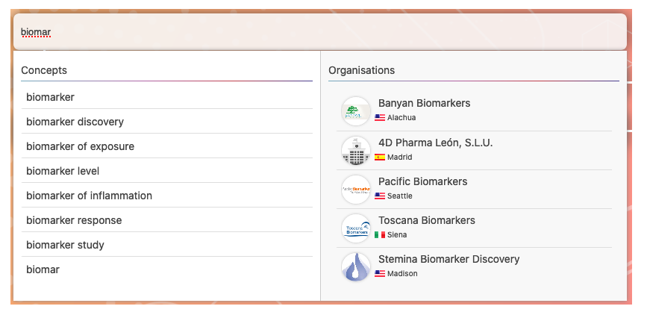Click the US flag next to Alachua

380,118
